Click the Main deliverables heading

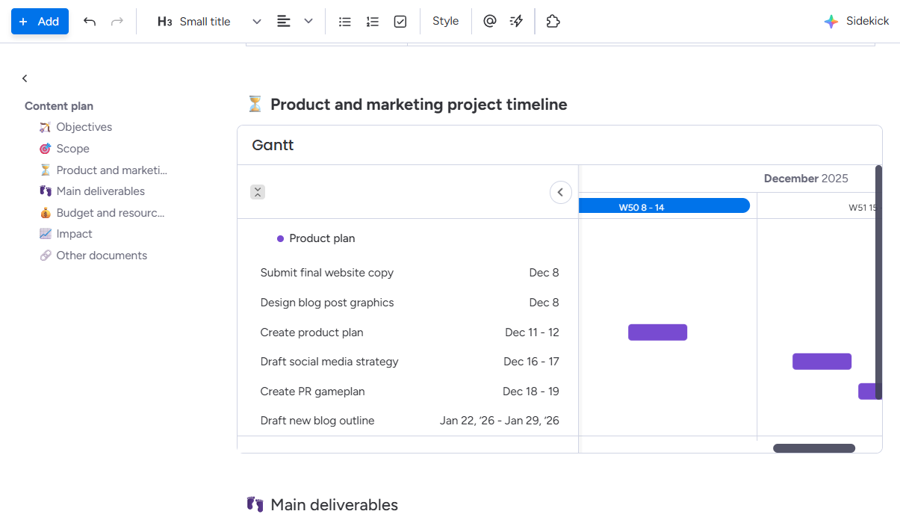pyautogui.click(x=334, y=505)
